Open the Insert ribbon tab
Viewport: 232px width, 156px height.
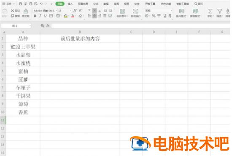pos(70,4)
